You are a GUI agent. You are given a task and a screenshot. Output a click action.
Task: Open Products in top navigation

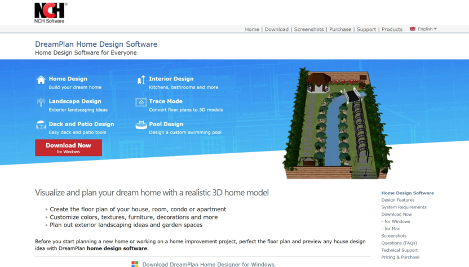point(392,29)
